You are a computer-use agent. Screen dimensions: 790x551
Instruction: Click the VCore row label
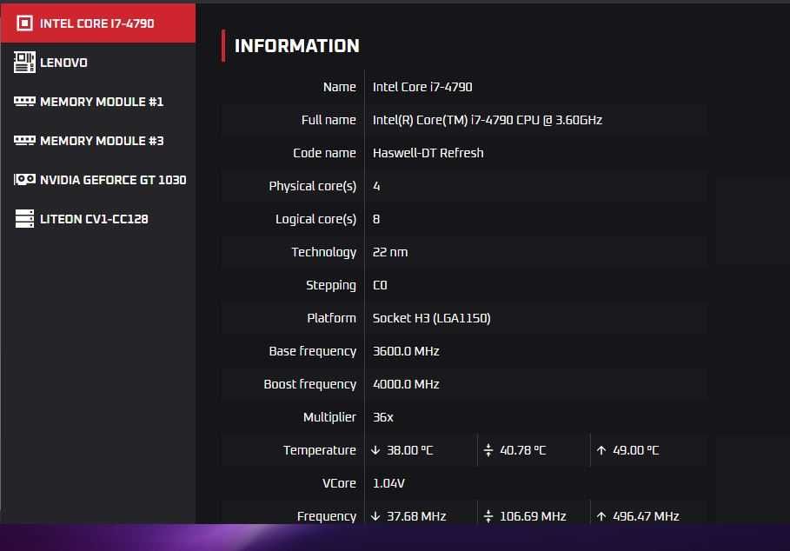339,483
